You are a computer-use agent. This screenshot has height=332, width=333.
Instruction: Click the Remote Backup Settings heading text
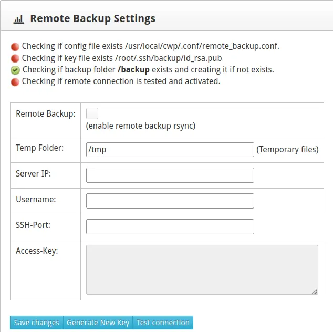pyautogui.click(x=92, y=19)
